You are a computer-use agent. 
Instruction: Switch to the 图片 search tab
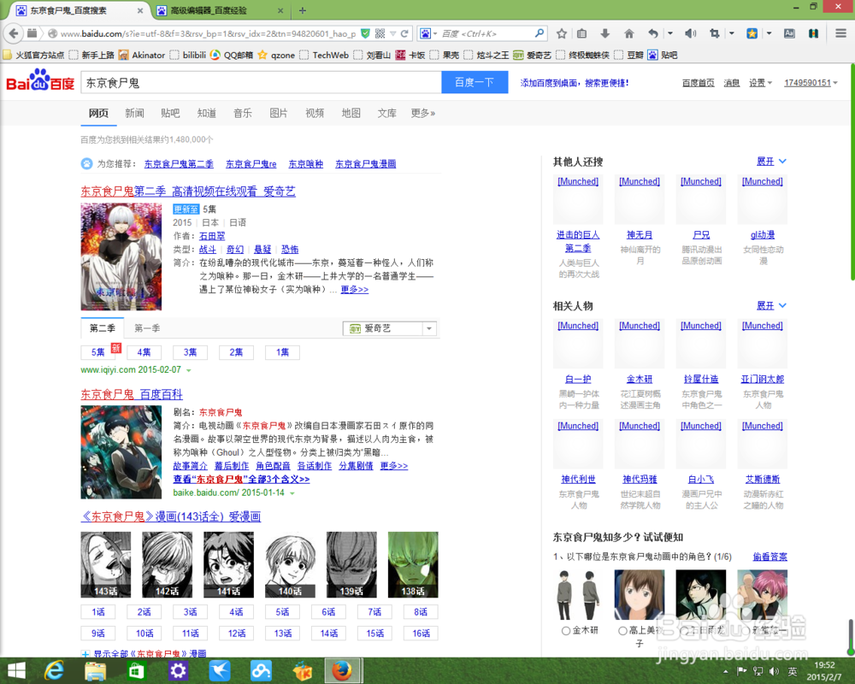(279, 113)
